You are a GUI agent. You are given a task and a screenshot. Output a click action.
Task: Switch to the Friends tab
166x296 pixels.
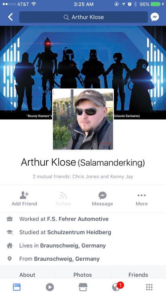(x=138, y=275)
